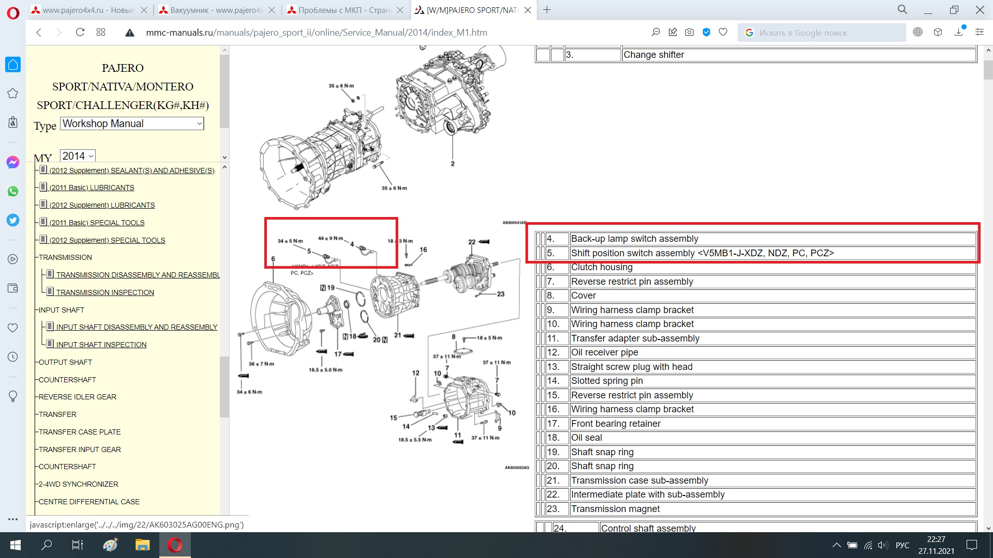The image size is (993, 558).
Task: Go back to the previous page
Action: (x=39, y=33)
